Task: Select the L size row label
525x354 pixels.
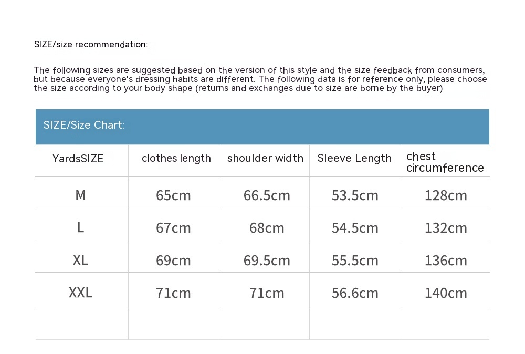Action: point(80,227)
